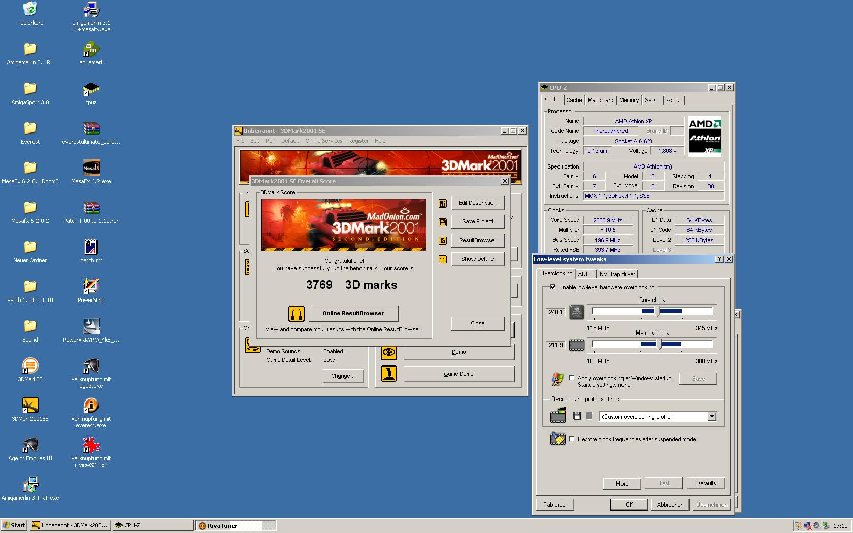The height and width of the screenshot is (533, 853).
Task: Toggle Restore clock frequencies after suspended mode
Action: [x=572, y=439]
